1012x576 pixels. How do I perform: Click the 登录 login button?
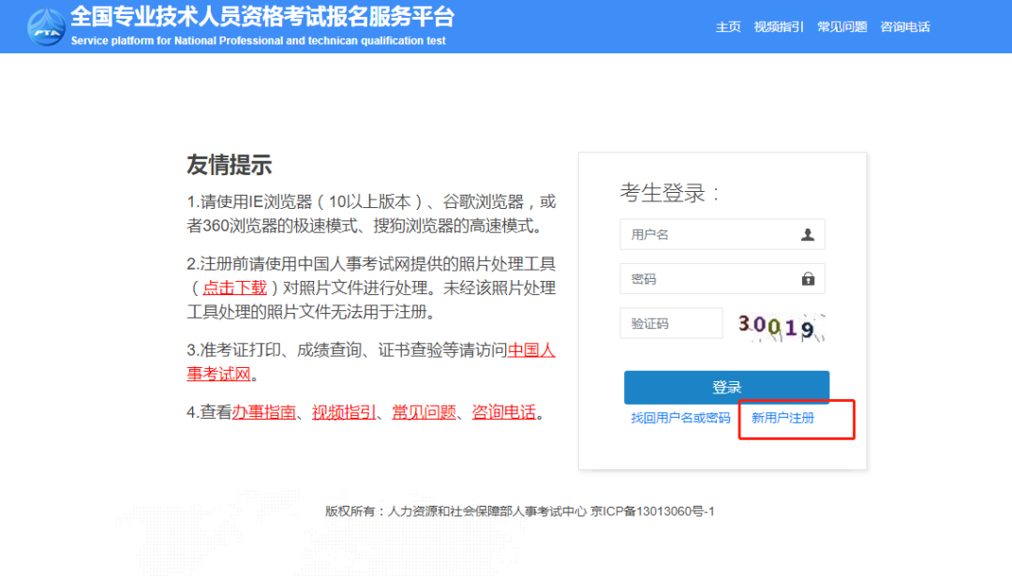(726, 387)
